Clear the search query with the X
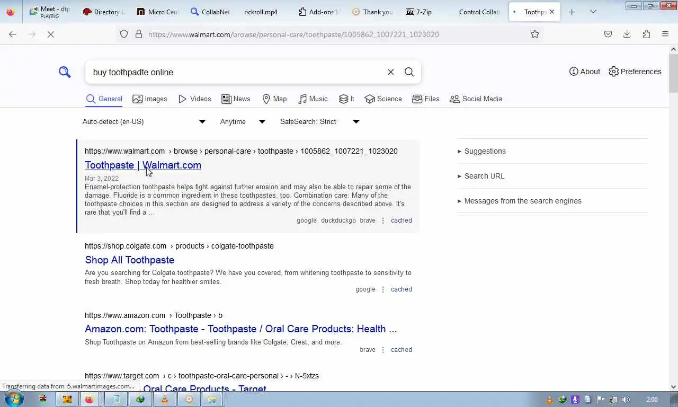 (390, 72)
